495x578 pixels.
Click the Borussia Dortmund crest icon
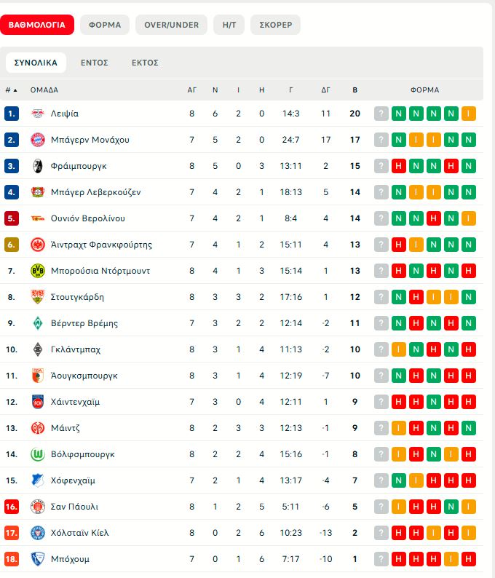(38, 271)
